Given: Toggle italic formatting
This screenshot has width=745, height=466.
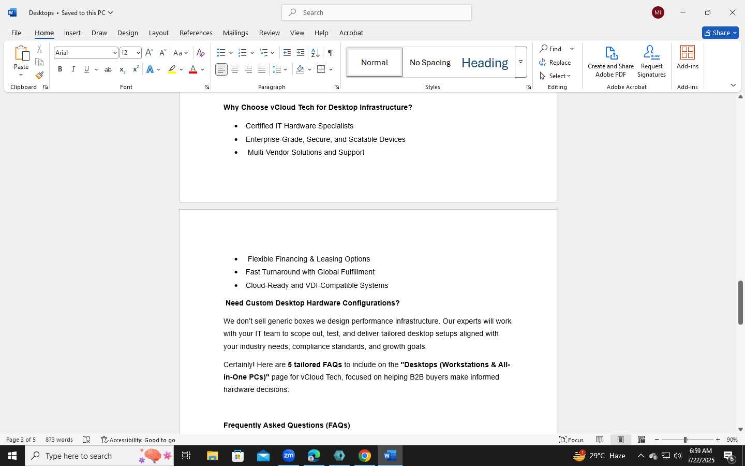Looking at the screenshot, I should click(73, 69).
